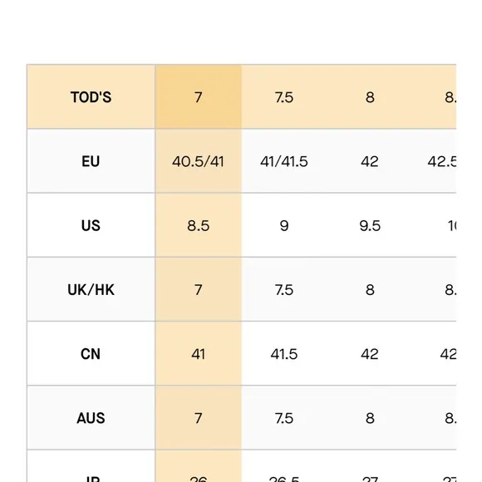Click US size 9 cell

tap(284, 225)
